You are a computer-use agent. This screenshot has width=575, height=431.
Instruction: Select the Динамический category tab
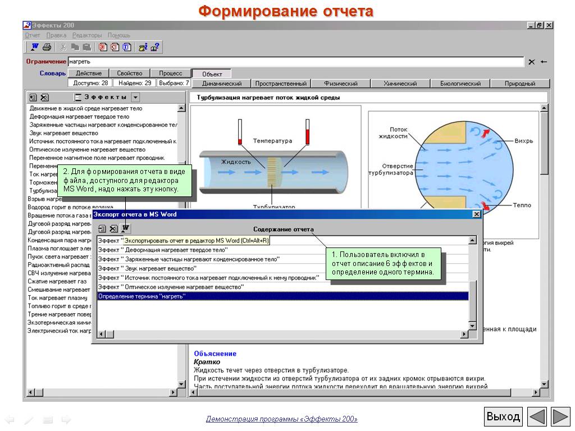(222, 84)
